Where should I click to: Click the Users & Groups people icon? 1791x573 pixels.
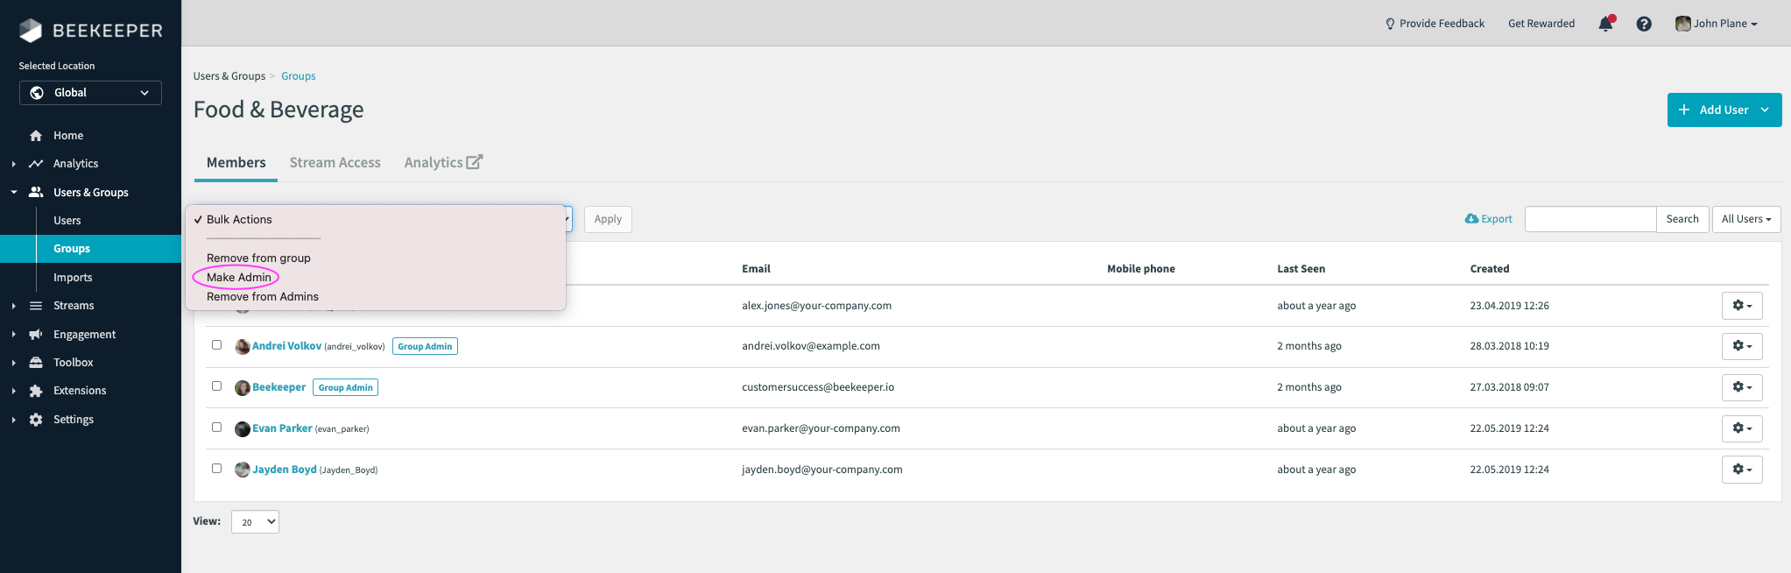[x=36, y=192]
